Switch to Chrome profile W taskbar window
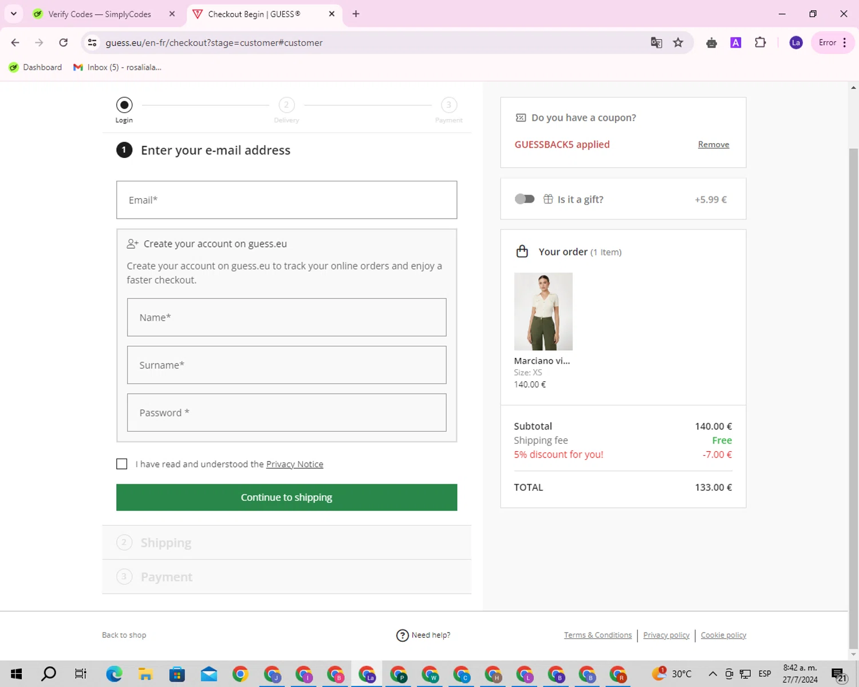The image size is (859, 687). tap(430, 674)
